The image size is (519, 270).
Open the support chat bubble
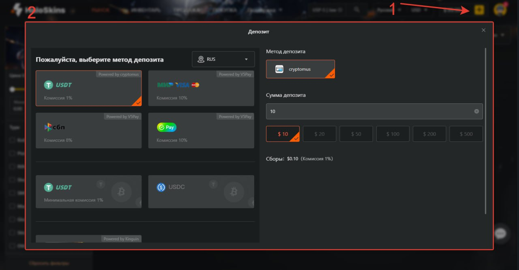click(x=500, y=233)
